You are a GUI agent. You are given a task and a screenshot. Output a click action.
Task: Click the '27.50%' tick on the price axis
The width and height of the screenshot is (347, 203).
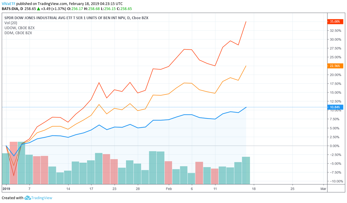pyautogui.click(x=335, y=48)
